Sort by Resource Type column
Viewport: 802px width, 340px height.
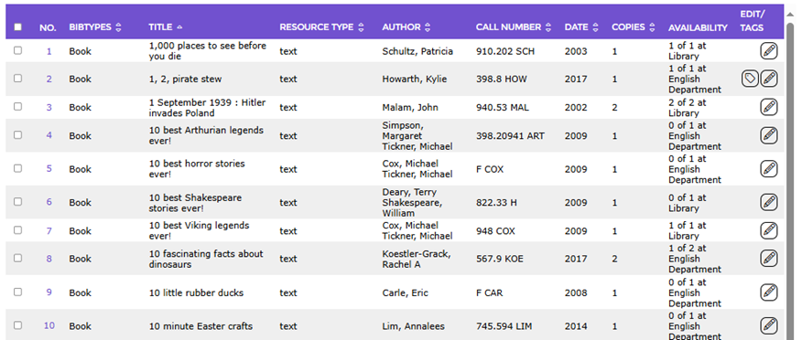(321, 27)
